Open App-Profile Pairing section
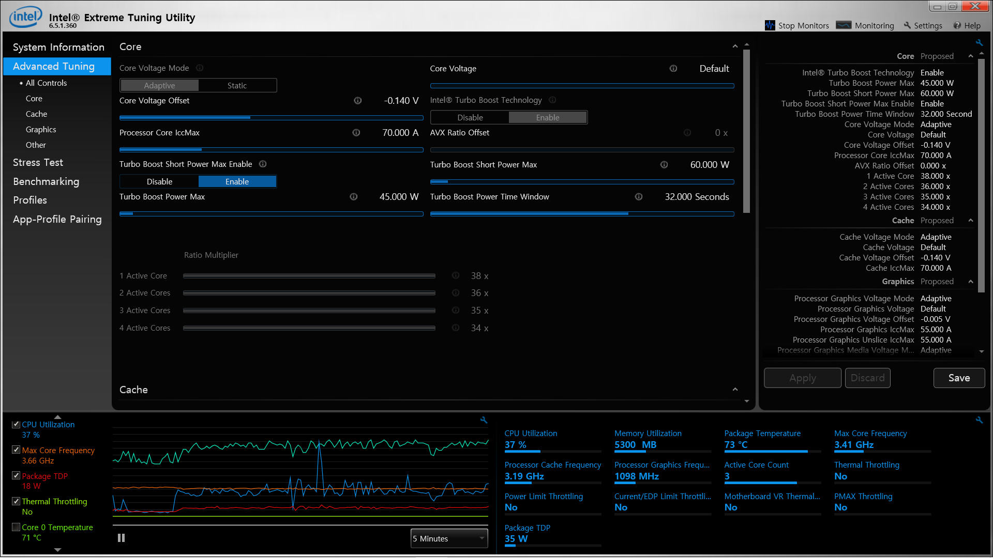 click(57, 219)
